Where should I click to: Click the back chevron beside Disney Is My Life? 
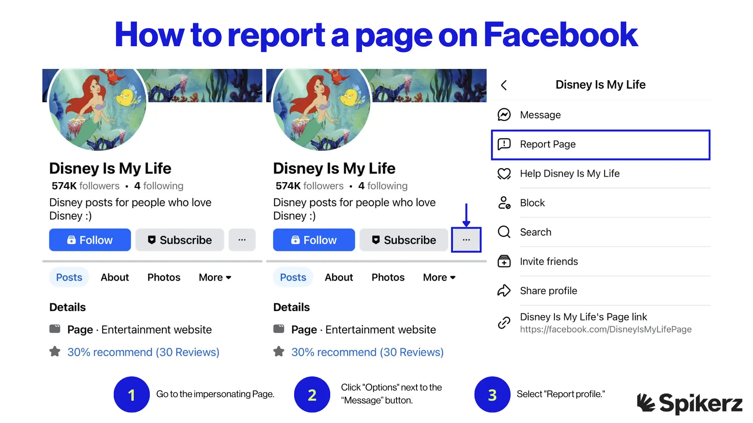504,85
